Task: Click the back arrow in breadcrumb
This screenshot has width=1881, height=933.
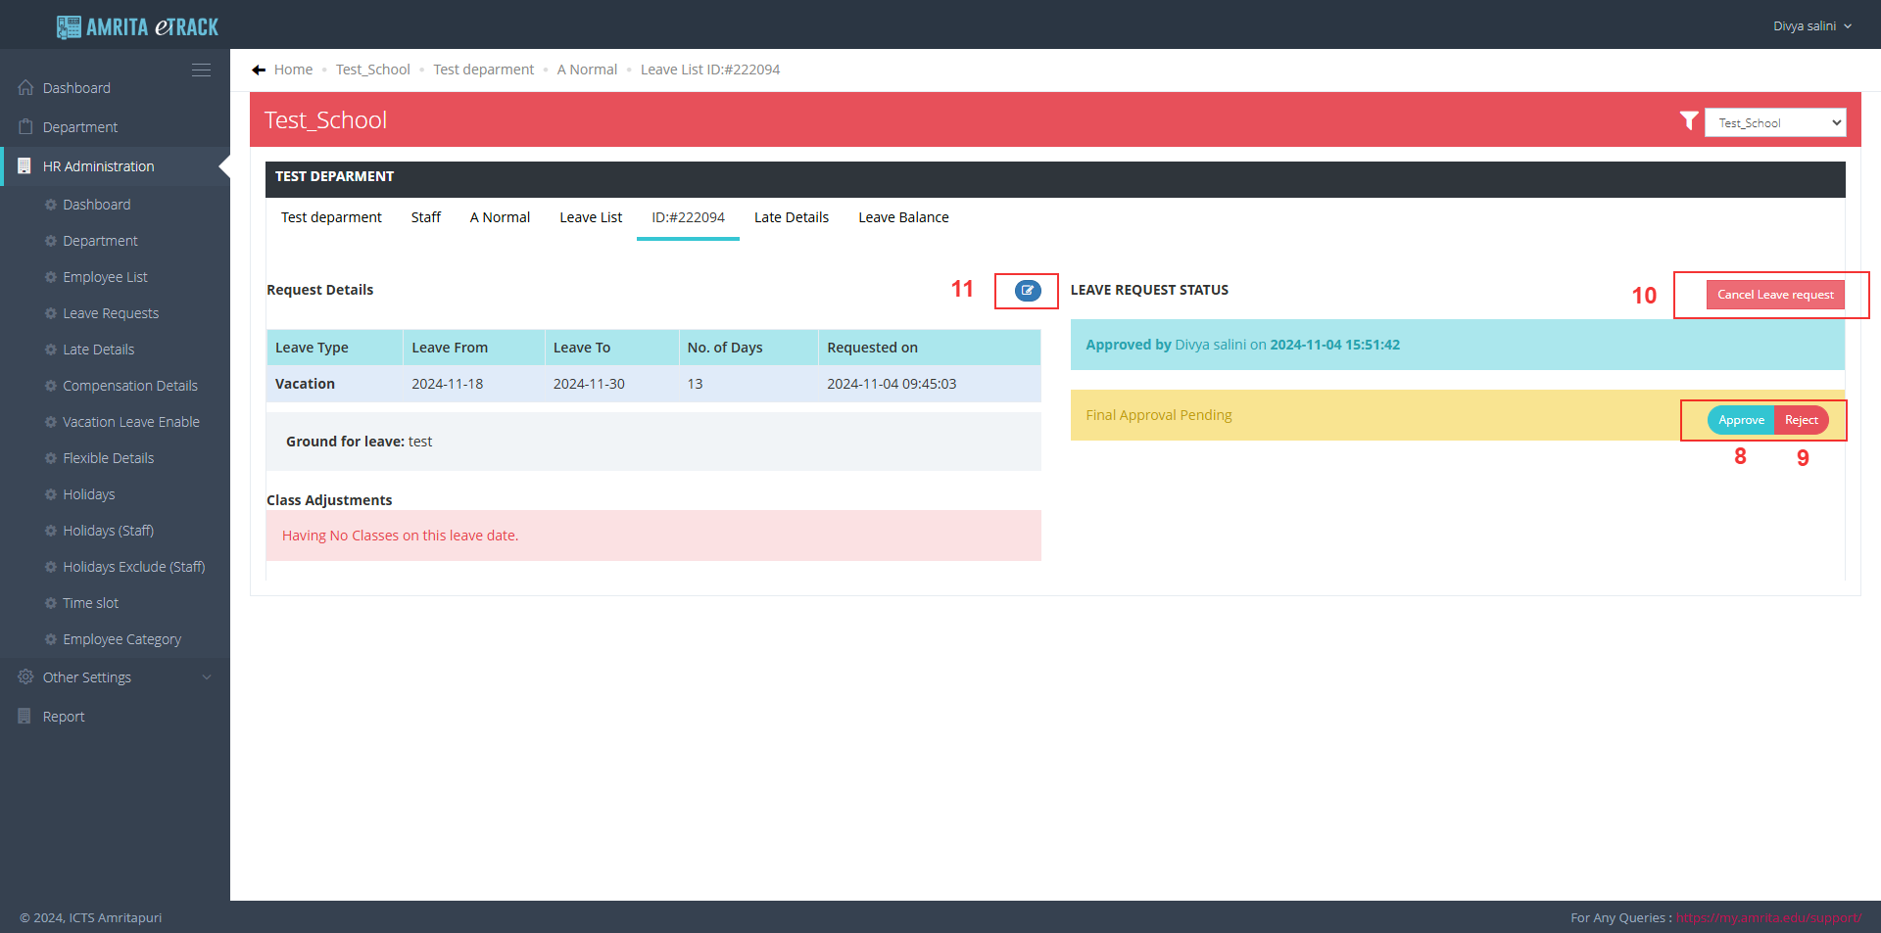Action: 259,70
